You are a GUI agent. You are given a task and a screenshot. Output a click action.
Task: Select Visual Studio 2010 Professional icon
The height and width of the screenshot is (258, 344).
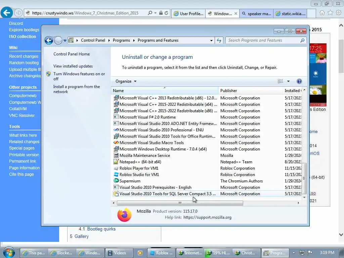click(116, 130)
